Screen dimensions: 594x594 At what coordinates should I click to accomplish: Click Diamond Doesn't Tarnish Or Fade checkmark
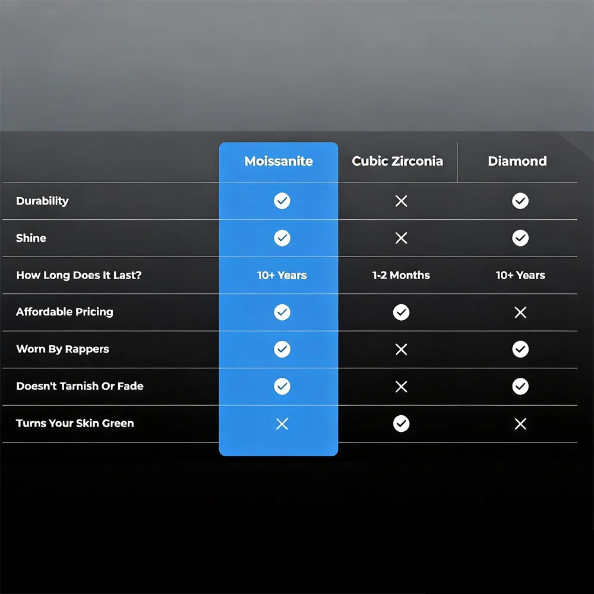click(x=520, y=387)
